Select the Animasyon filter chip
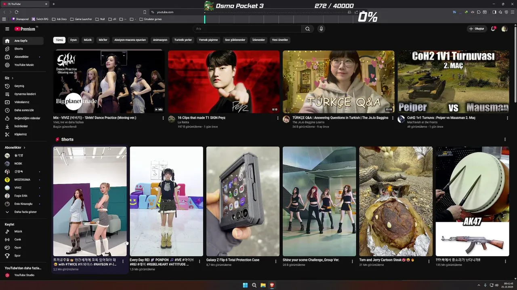Screen dimensions: 517x290 pos(160,40)
